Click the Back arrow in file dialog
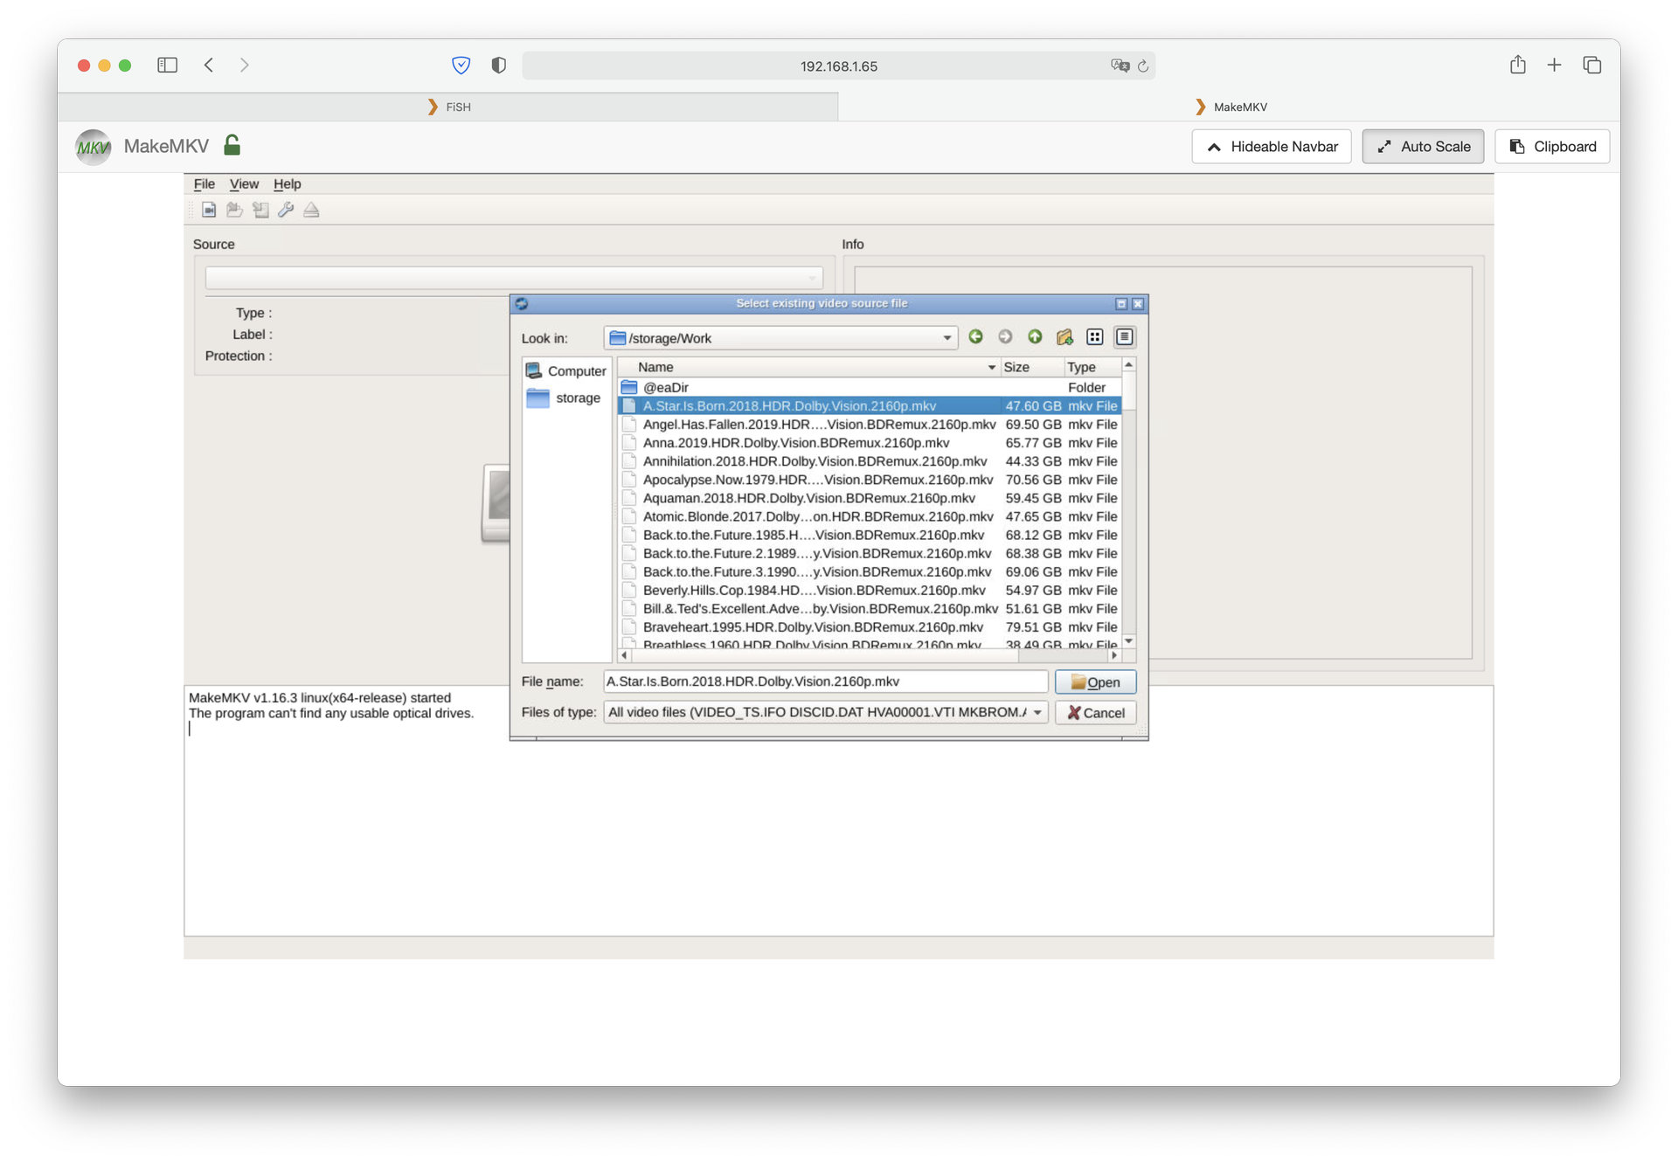Viewport: 1678px width, 1162px height. (975, 337)
